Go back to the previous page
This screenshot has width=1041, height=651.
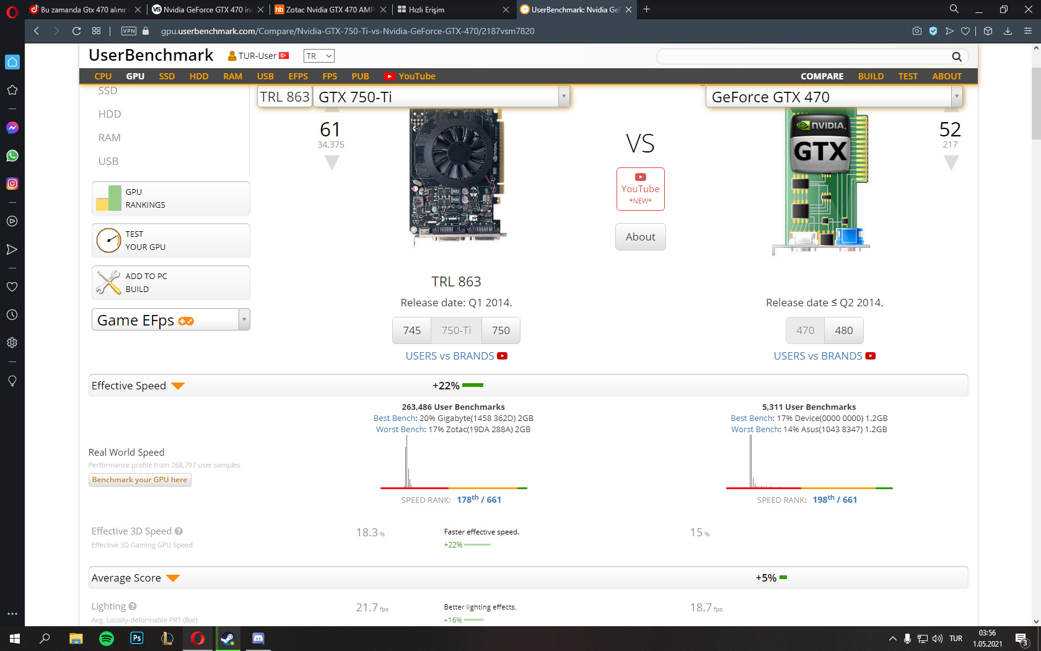point(37,31)
